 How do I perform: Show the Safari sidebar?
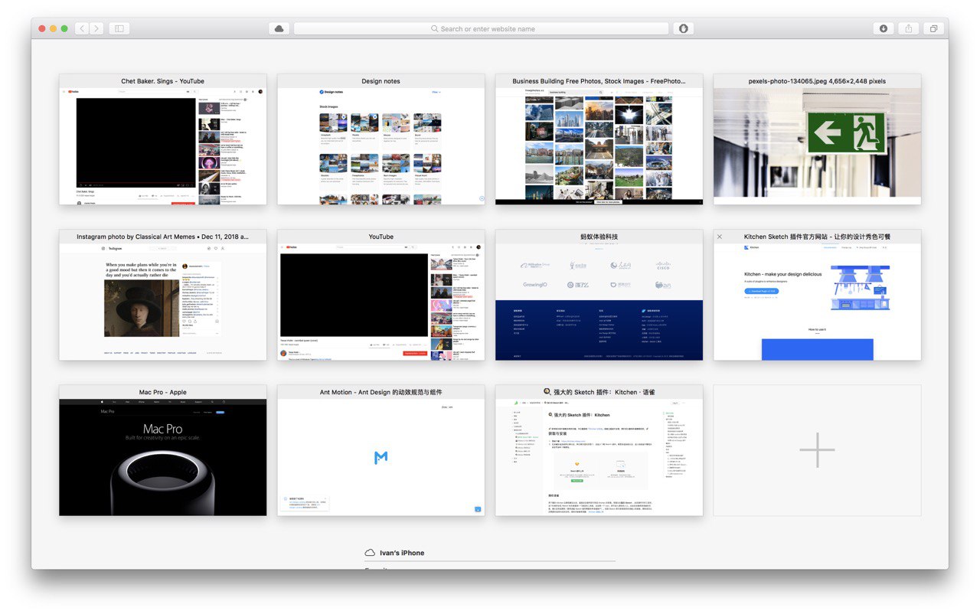point(119,28)
